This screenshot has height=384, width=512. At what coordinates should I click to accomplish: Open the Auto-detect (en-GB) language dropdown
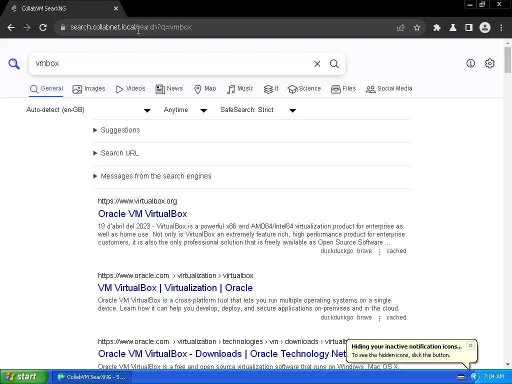(88, 110)
